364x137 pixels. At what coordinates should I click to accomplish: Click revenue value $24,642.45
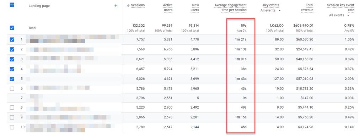pyautogui.click(x=305, y=49)
